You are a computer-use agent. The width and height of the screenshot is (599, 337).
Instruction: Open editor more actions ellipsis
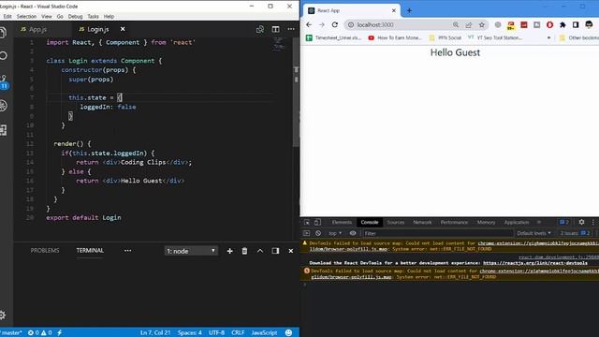pos(291,29)
